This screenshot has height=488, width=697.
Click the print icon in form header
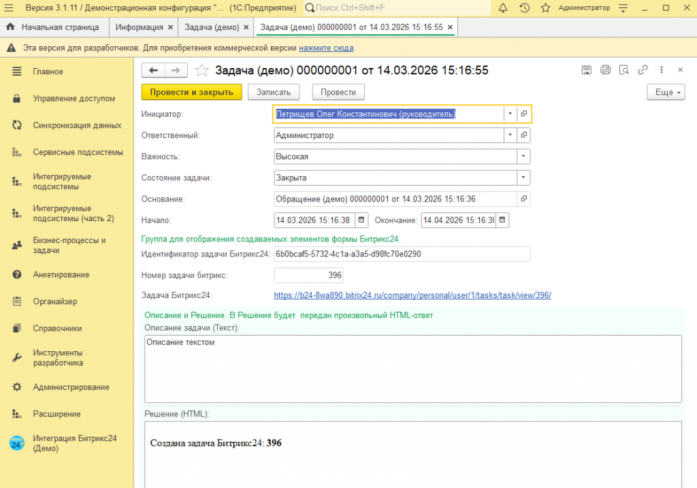click(605, 70)
